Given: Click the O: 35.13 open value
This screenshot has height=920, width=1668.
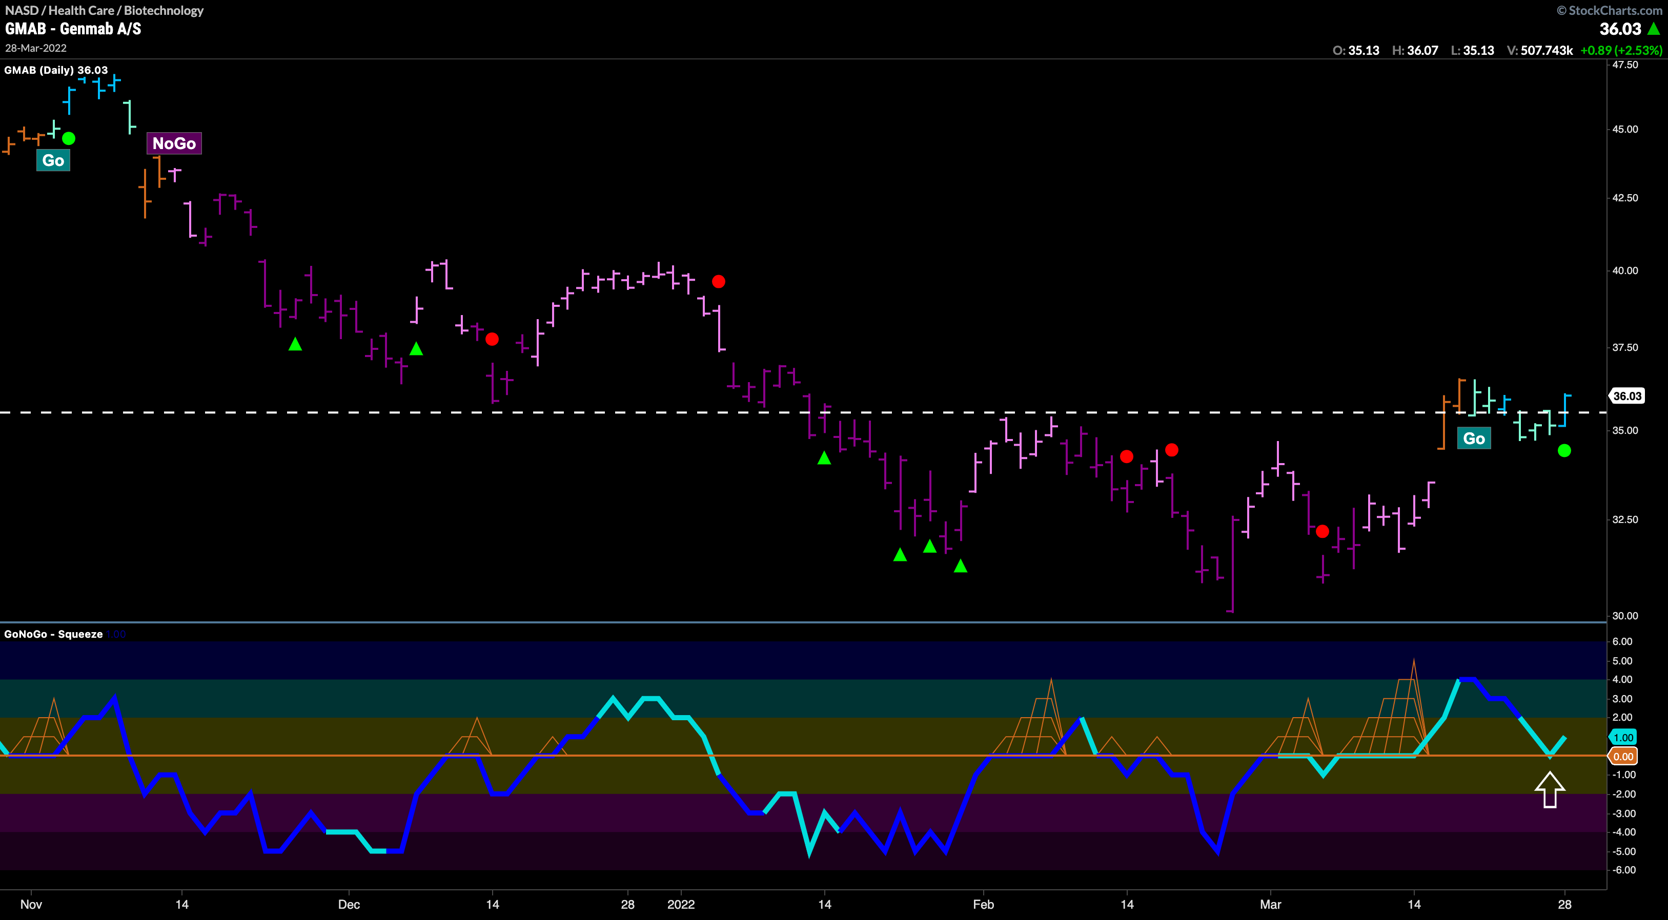Looking at the screenshot, I should 1356,51.
